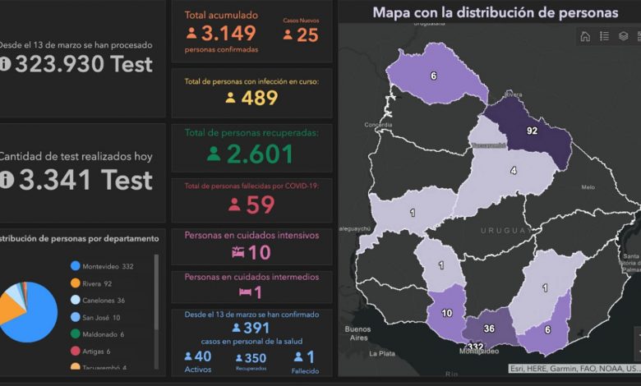This screenshot has height=386, width=641.
Task: Click info icon beside 3.341 Test
Action: click(x=6, y=180)
